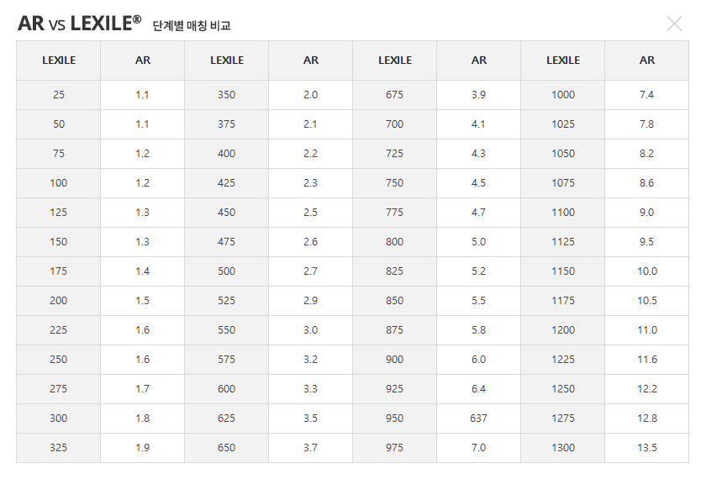Image resolution: width=706 pixels, height=479 pixels.
Task: Select the leftmost LEXILE column header
Action: (59, 61)
